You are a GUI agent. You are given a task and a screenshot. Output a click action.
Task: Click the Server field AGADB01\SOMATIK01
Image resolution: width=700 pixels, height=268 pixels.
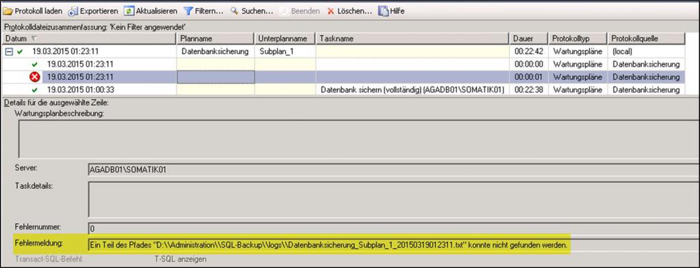tap(394, 170)
